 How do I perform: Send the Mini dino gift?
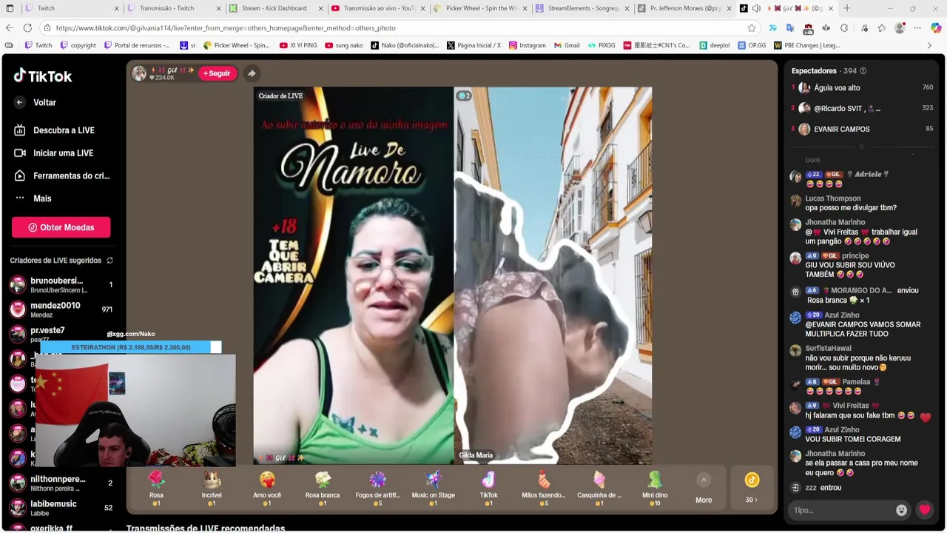655,488
